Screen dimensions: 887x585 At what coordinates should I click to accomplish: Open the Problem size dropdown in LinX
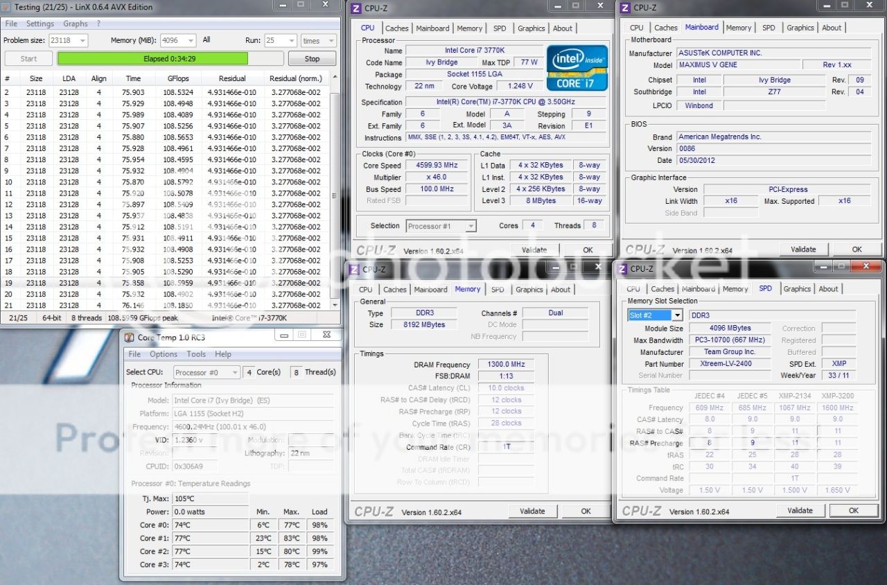tap(82, 41)
